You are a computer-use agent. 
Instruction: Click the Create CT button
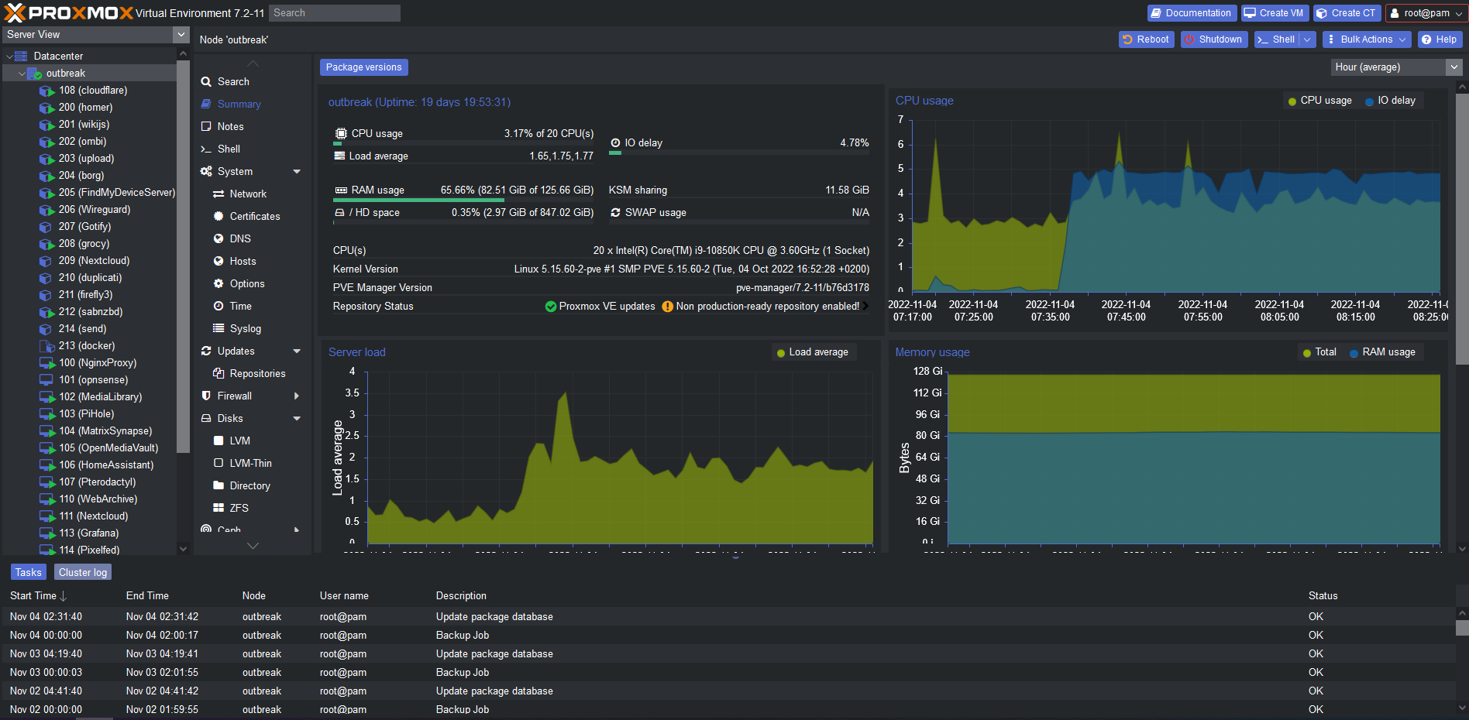[x=1347, y=13]
